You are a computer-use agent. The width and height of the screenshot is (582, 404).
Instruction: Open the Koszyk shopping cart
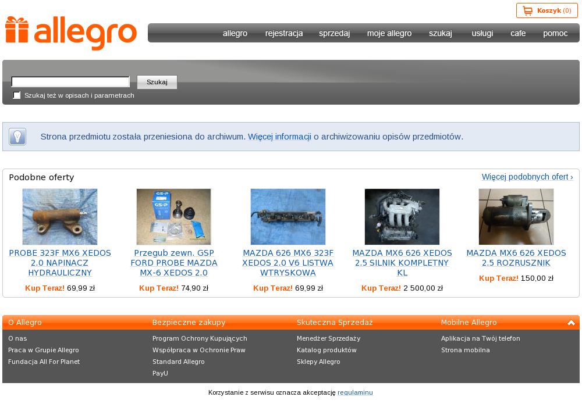[x=546, y=10]
